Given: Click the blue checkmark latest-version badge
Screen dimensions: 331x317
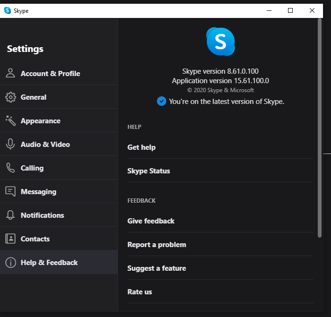Looking at the screenshot, I should pyautogui.click(x=161, y=101).
